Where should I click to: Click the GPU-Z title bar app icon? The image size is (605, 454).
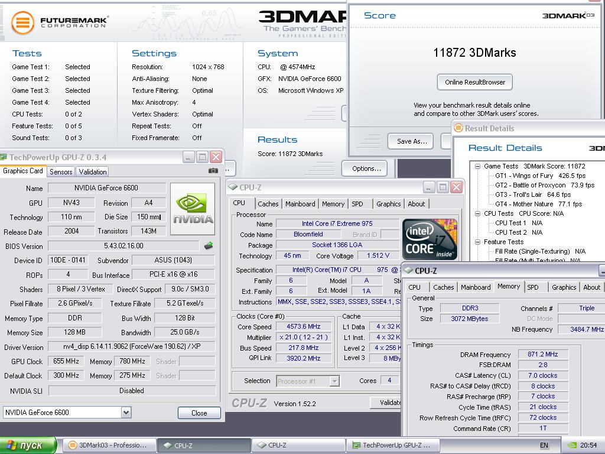pos(4,157)
